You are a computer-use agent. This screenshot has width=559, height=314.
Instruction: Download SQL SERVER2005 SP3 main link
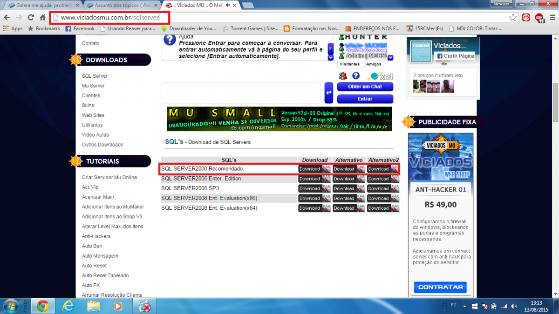tap(314, 188)
